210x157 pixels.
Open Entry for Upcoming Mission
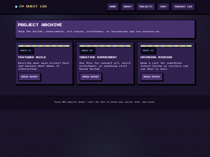point(152,77)
